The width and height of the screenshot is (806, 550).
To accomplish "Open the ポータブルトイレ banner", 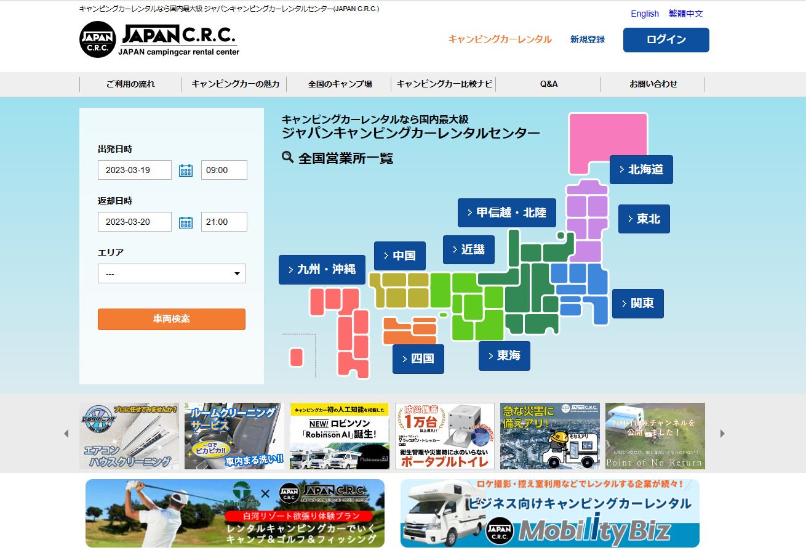I will (445, 436).
